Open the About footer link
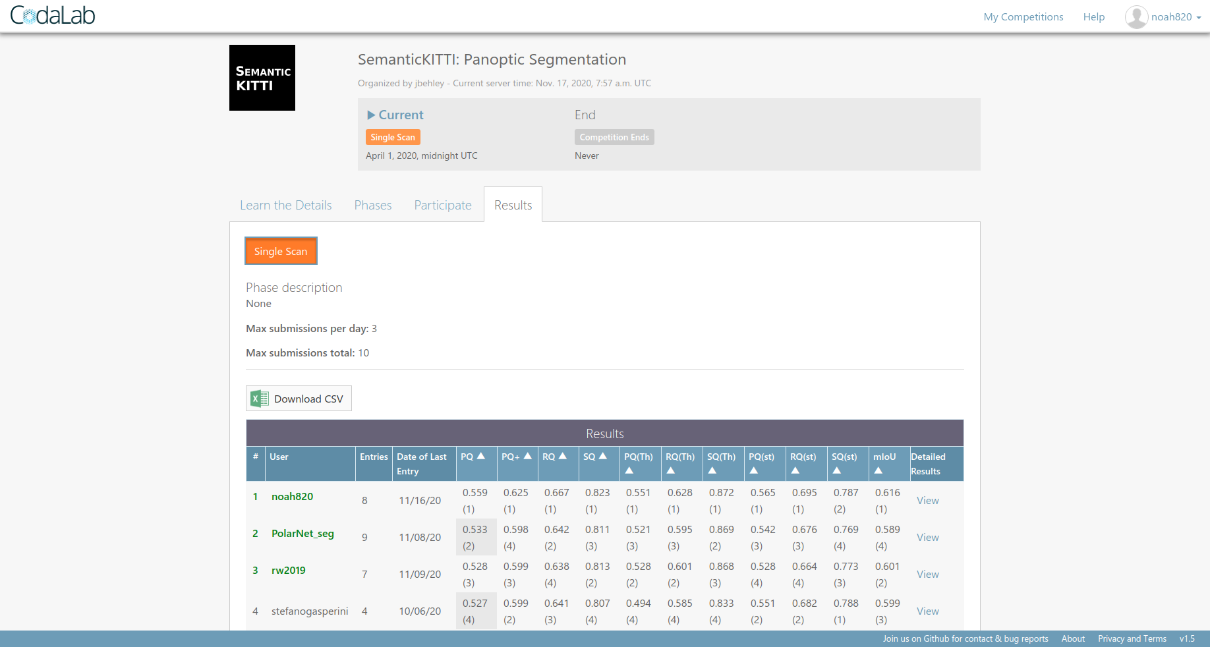 coord(1073,638)
